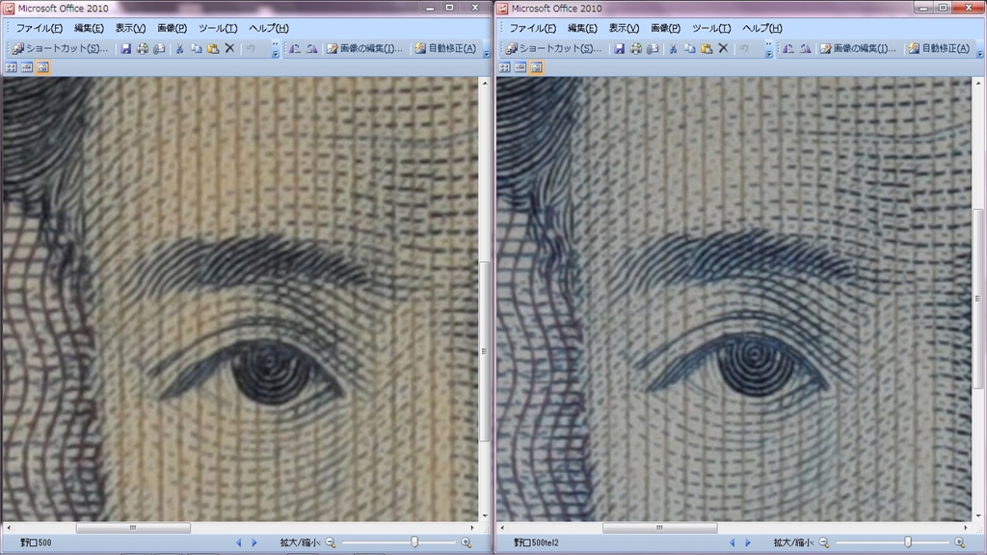Zoom out magnifier in left window status bar

(x=331, y=542)
